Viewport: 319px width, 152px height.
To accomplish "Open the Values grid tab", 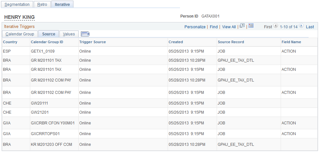I will click(x=69, y=34).
